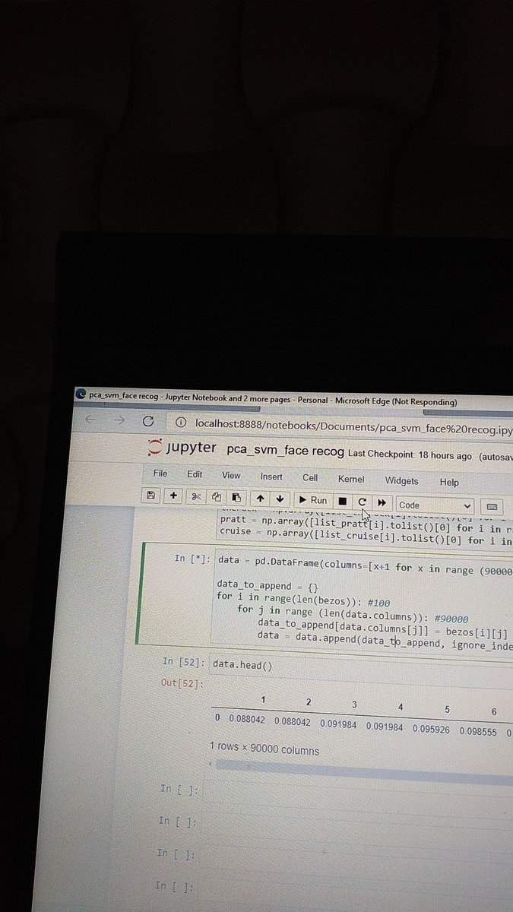Open the Kernel menu
This screenshot has height=912, width=513.
[351, 480]
